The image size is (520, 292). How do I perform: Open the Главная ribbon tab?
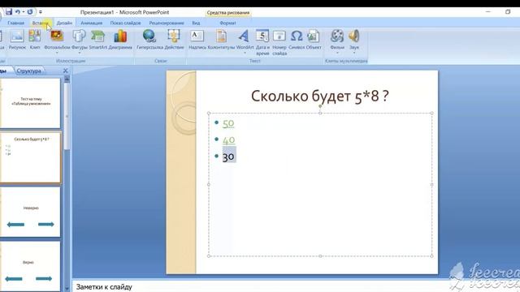[x=16, y=24]
